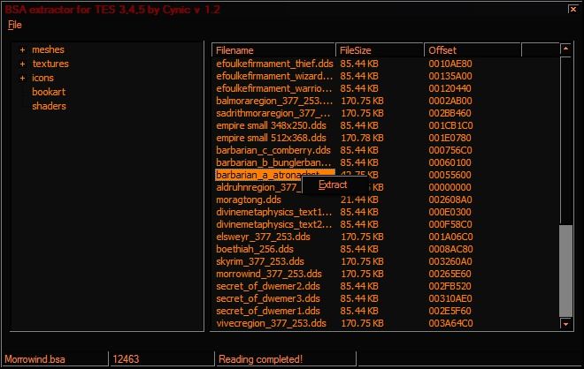Select elsweyr_377_253.dds file

coord(263,237)
